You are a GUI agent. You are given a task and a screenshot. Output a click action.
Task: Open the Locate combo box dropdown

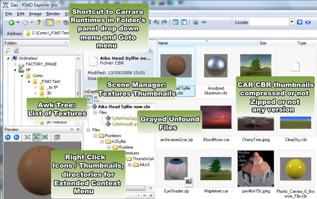click(291, 22)
